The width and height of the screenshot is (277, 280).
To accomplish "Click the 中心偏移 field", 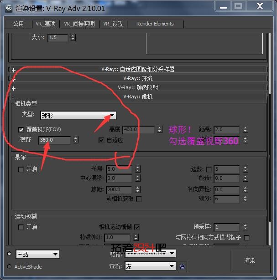I will [119, 178].
